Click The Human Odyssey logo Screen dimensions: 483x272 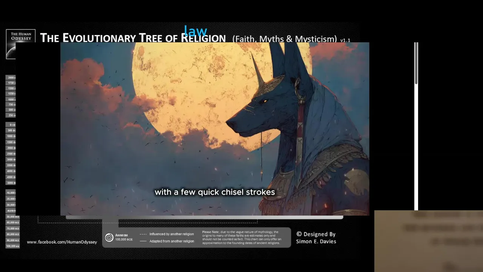[x=20, y=44]
